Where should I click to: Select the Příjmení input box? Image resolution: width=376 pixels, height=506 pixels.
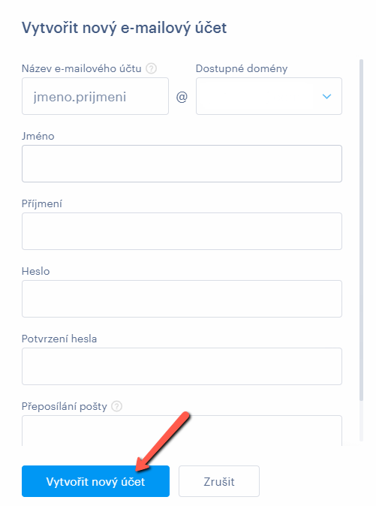coord(182,231)
